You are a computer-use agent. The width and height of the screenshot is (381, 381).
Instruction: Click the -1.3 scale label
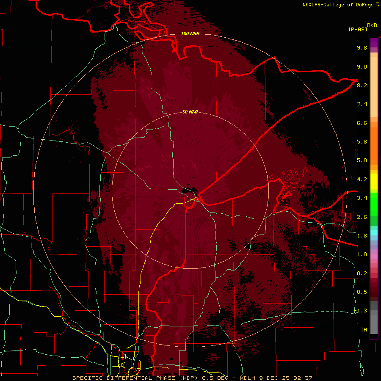coord(361,311)
